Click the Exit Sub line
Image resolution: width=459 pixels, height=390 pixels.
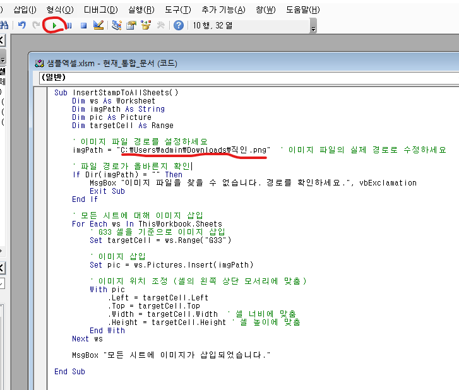(x=107, y=191)
